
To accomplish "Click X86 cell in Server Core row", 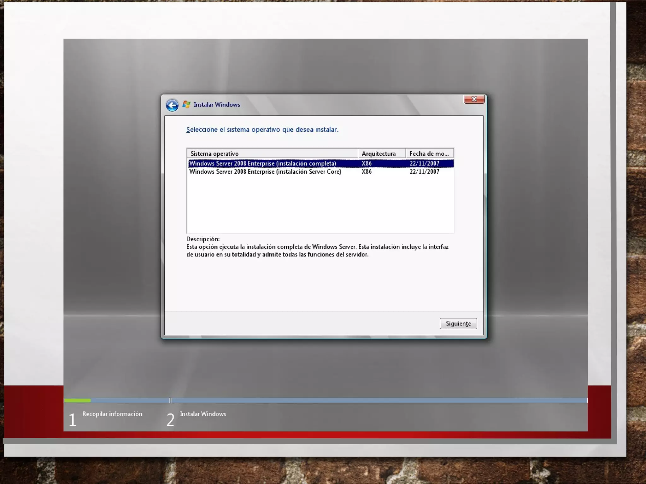I will click(367, 172).
